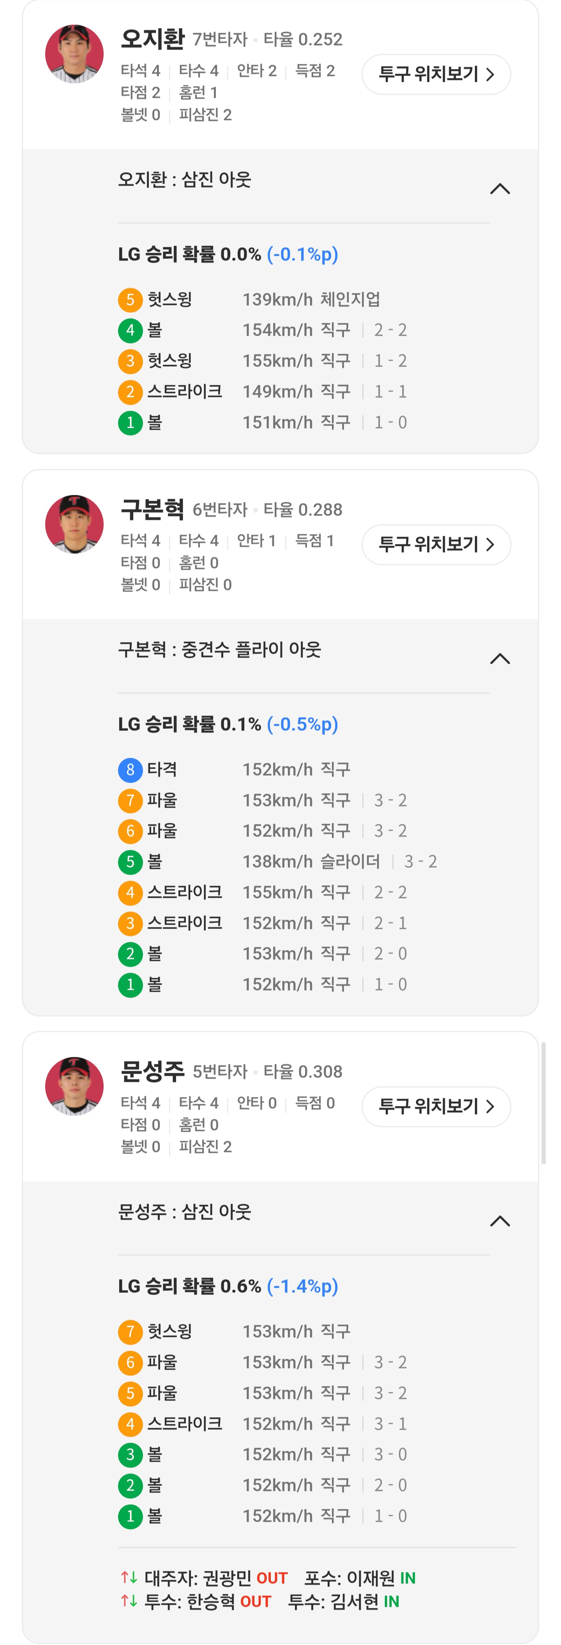Click 구본혁's pitch 8 타격 marker

(130, 769)
